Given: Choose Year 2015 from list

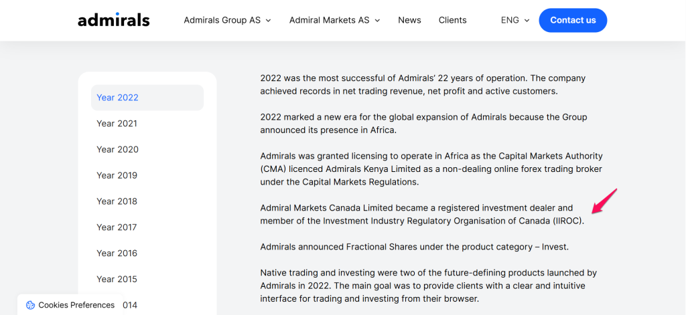Looking at the screenshot, I should [117, 280].
